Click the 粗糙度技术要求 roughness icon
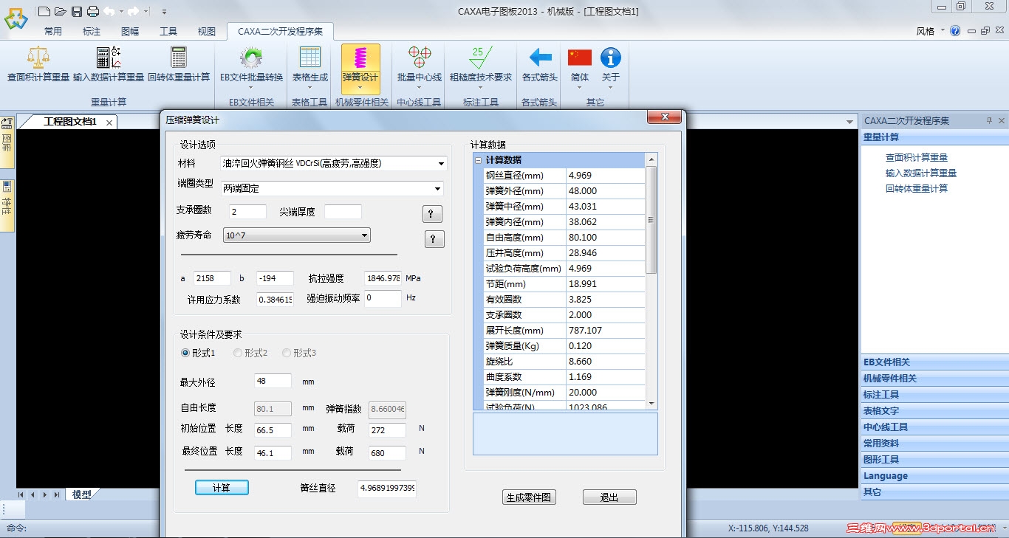The height and width of the screenshot is (538, 1009). 481,58
